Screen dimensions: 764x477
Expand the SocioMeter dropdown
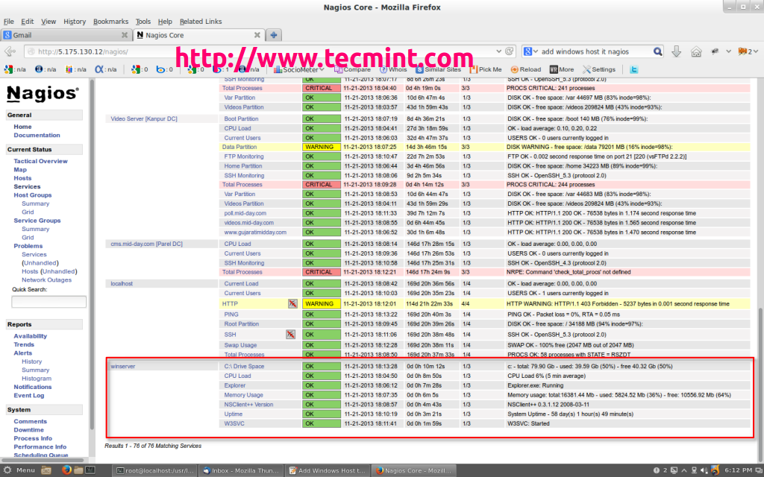click(x=322, y=69)
